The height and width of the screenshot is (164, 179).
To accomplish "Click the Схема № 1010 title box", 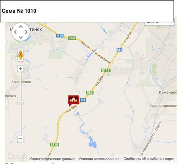I will point(87,11).
